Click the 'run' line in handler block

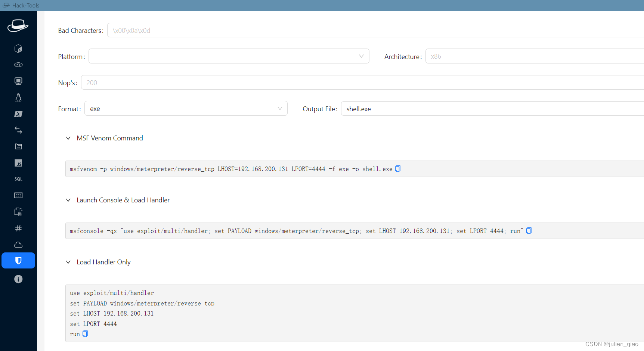tap(75, 334)
